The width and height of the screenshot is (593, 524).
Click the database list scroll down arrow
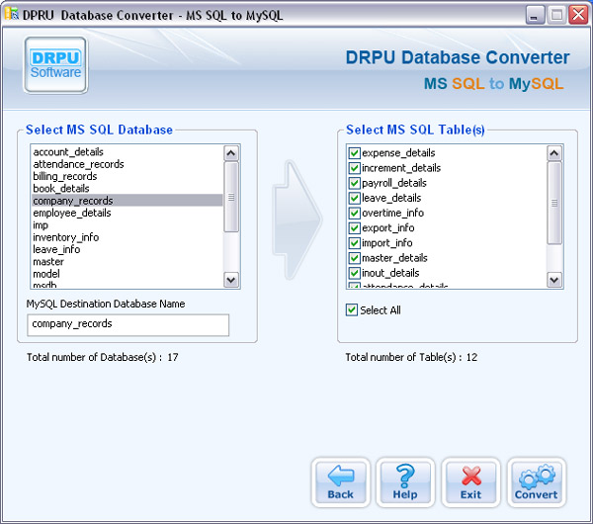click(x=231, y=280)
